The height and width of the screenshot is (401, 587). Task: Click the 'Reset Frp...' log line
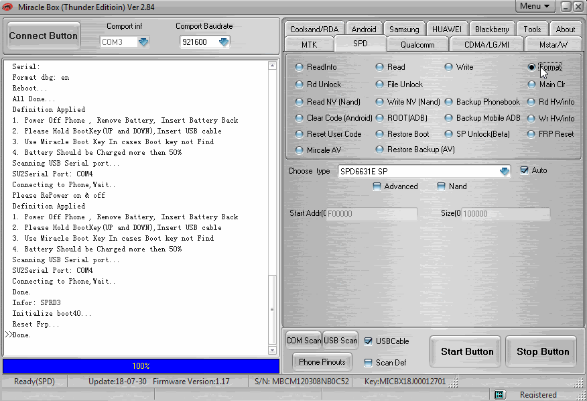coord(36,324)
